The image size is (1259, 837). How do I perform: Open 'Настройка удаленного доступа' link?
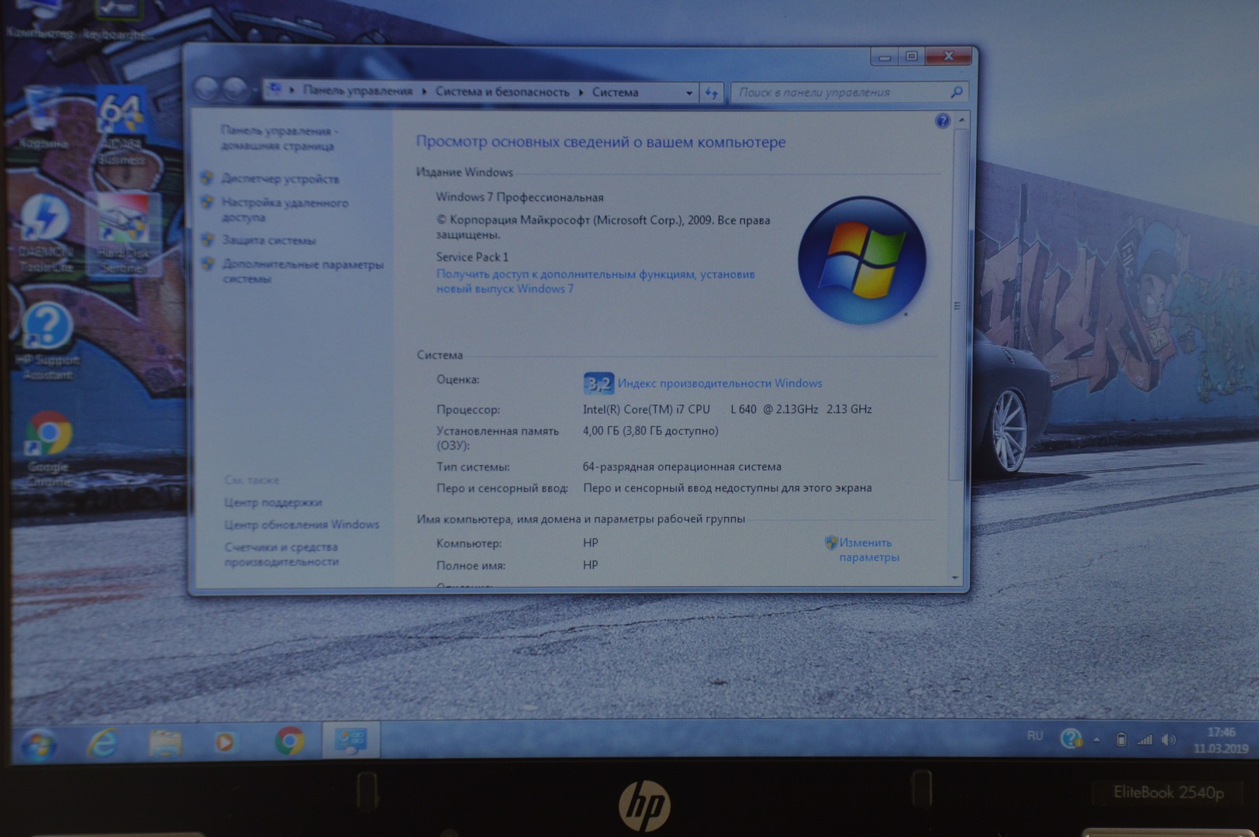click(285, 209)
